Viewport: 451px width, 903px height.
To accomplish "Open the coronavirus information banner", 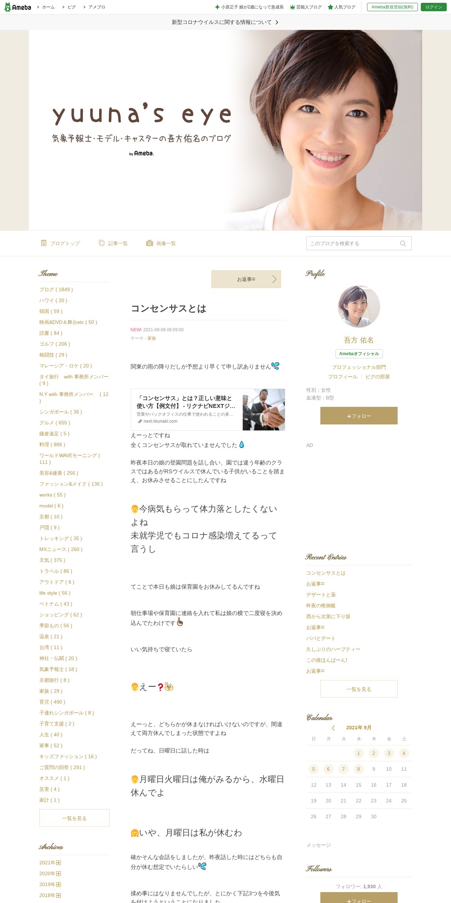I will point(225,22).
